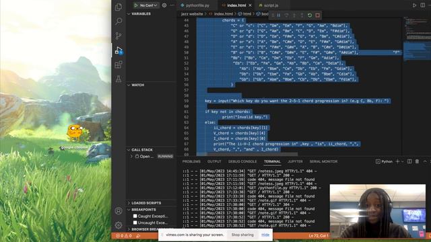Open the Explorer view in the activity bar

pyautogui.click(x=119, y=7)
